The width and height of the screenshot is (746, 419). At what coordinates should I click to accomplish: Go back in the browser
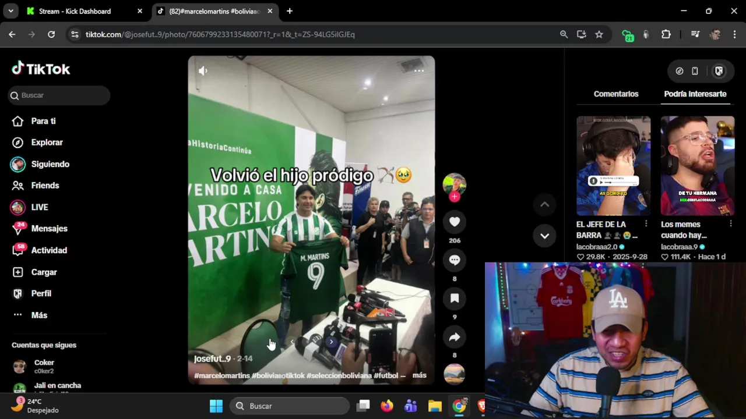pos(12,34)
